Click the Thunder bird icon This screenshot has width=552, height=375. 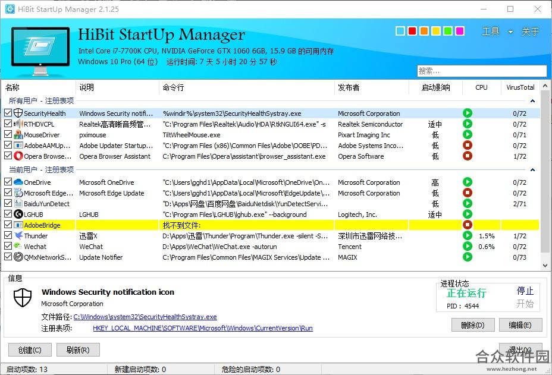(x=18, y=235)
